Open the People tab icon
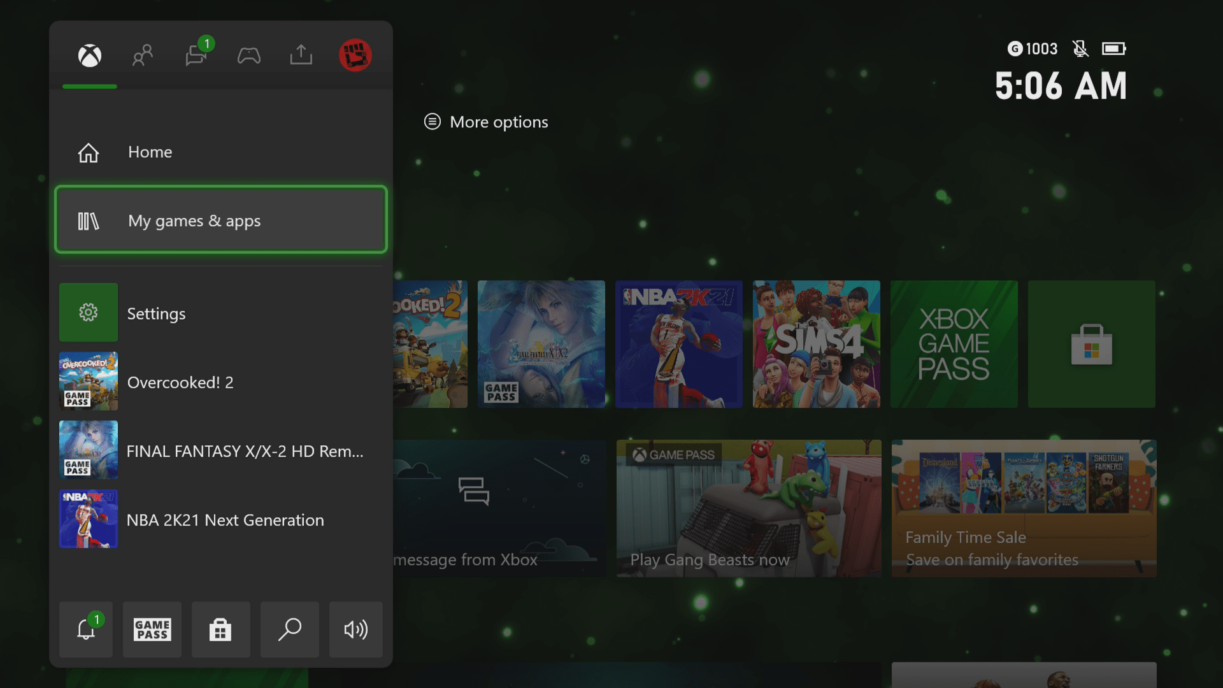Image resolution: width=1223 pixels, height=688 pixels. [x=143, y=55]
